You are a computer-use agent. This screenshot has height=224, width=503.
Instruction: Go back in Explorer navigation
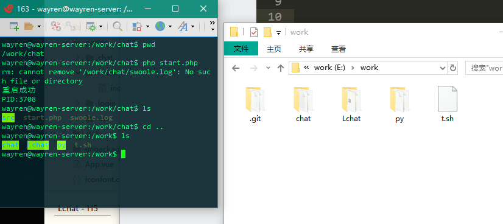tap(236, 68)
